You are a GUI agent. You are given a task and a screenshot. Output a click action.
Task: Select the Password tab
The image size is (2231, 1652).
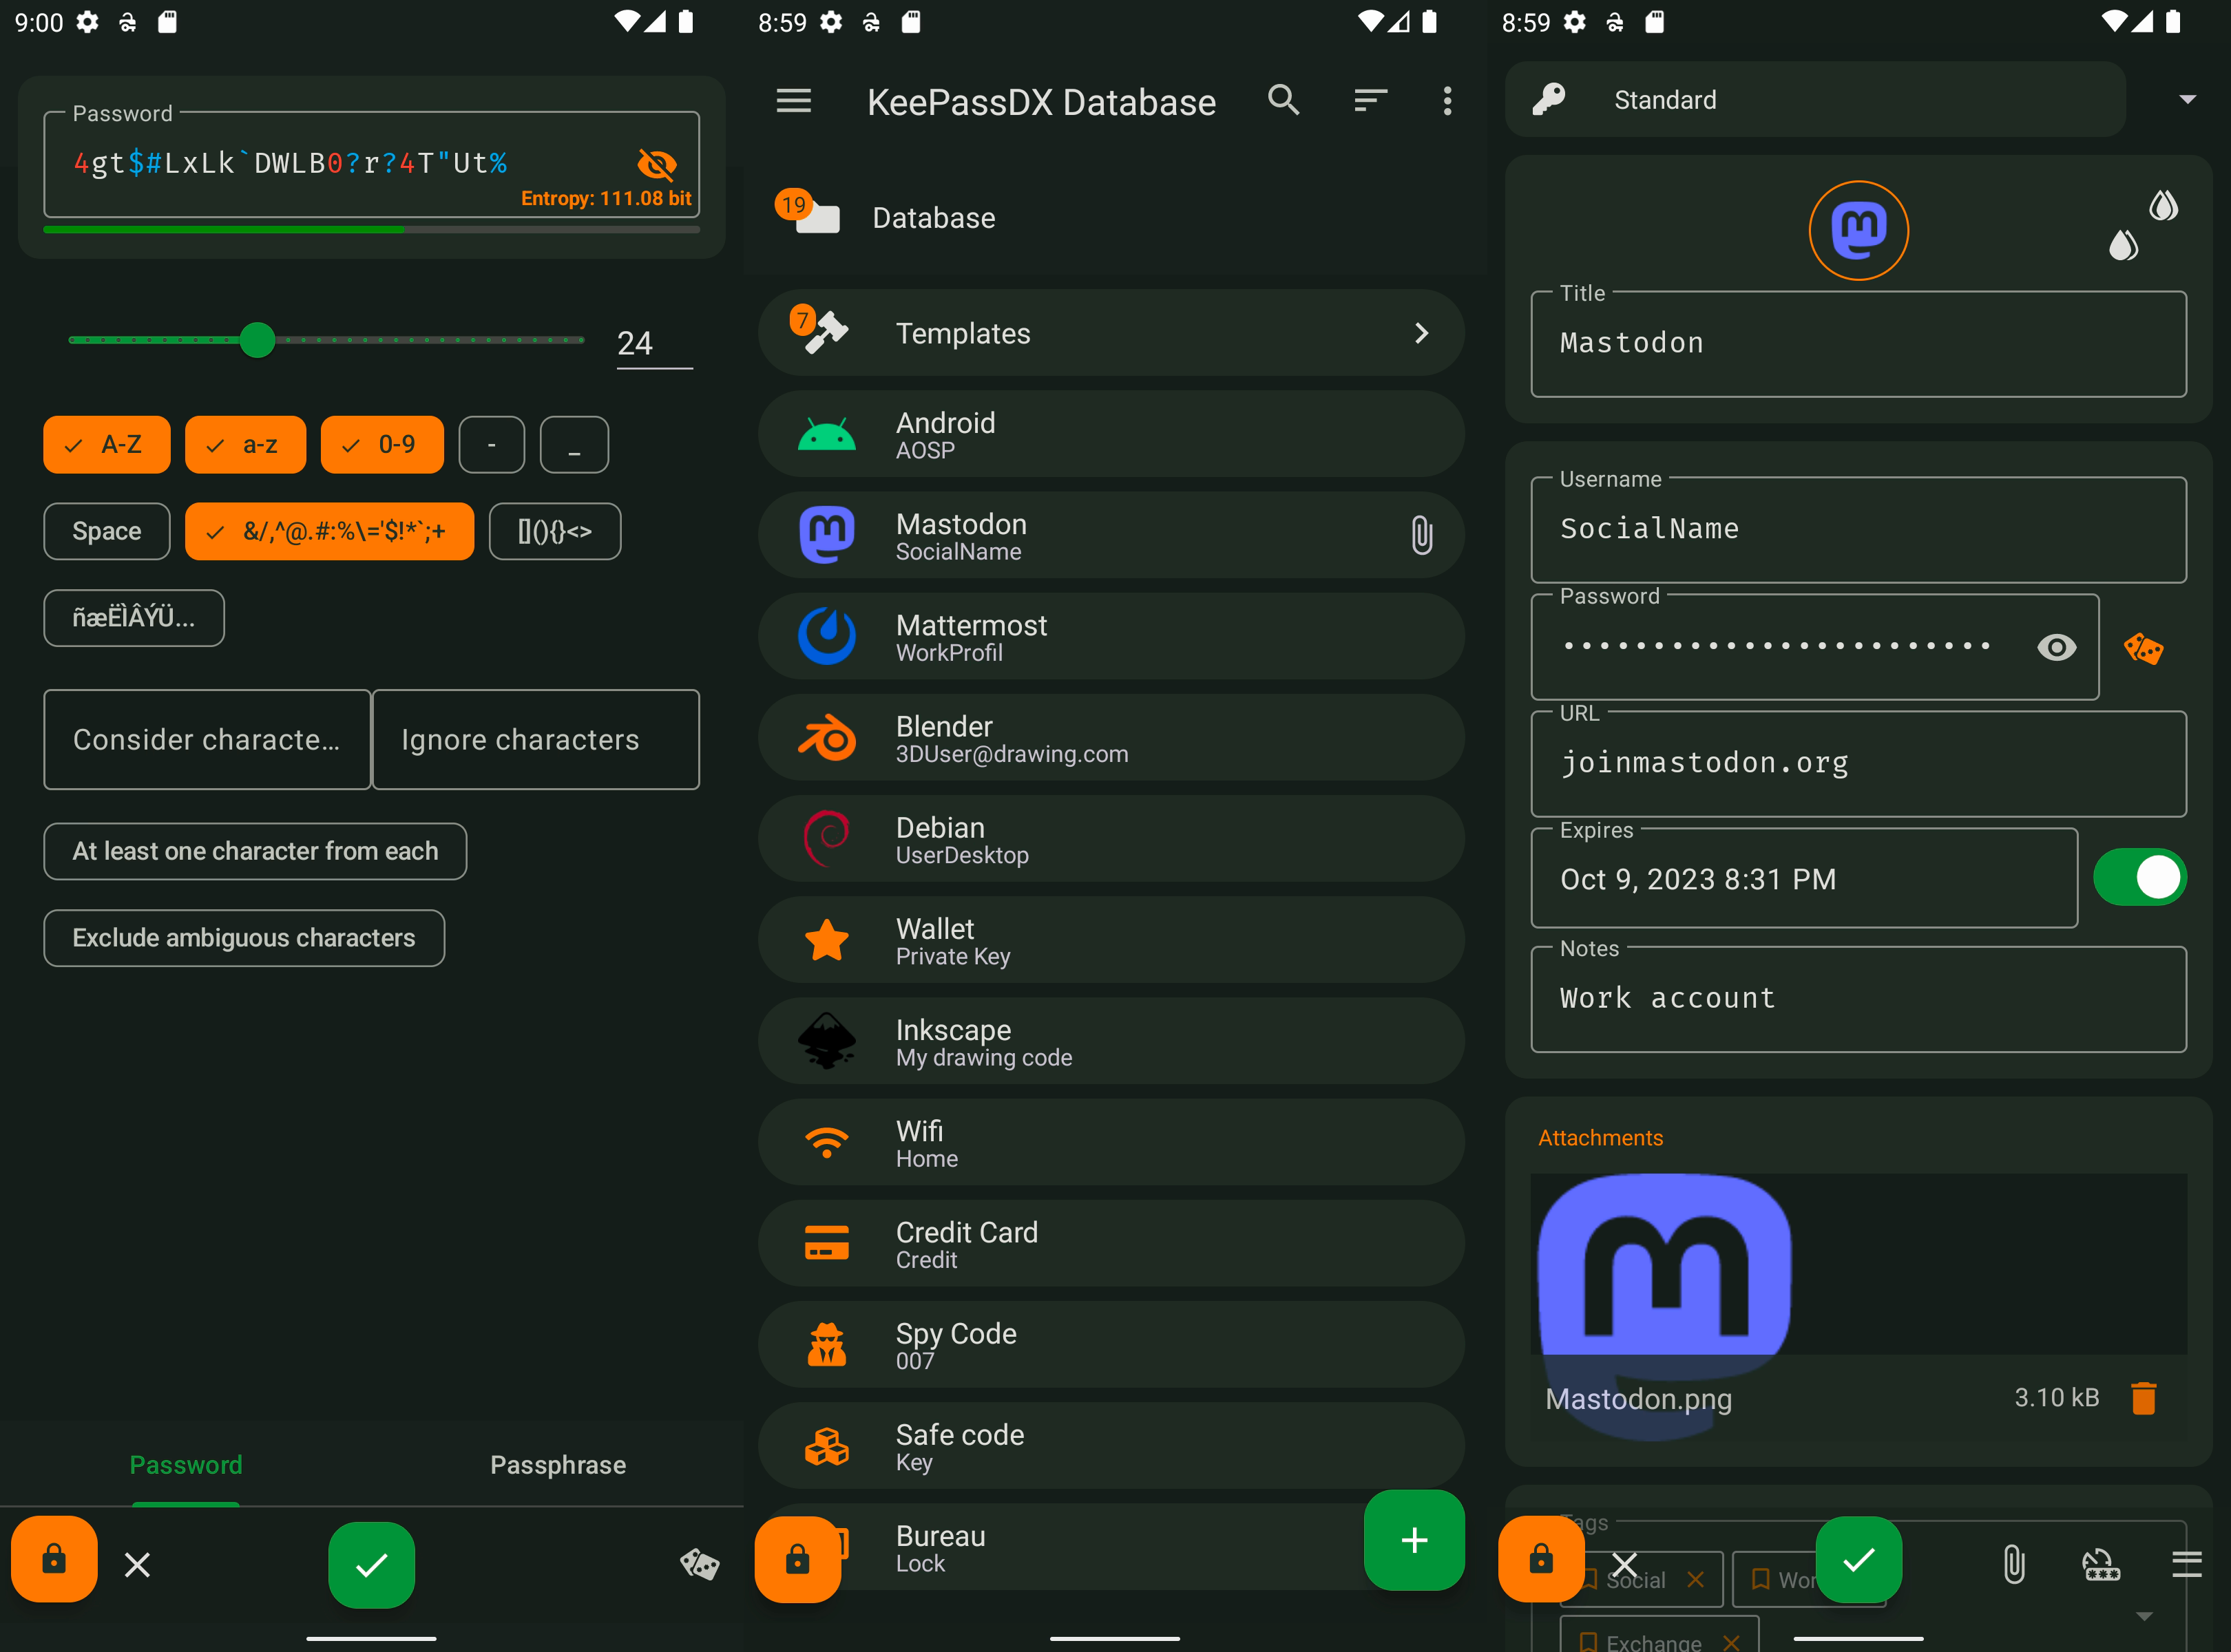tap(186, 1464)
